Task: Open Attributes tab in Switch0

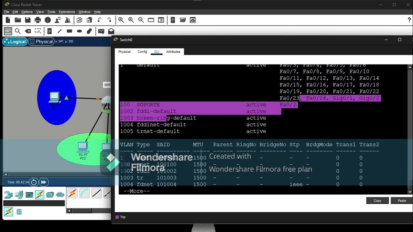Action: click(x=173, y=52)
